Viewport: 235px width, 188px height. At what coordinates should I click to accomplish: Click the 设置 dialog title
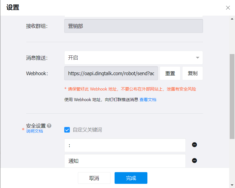[x=13, y=8]
